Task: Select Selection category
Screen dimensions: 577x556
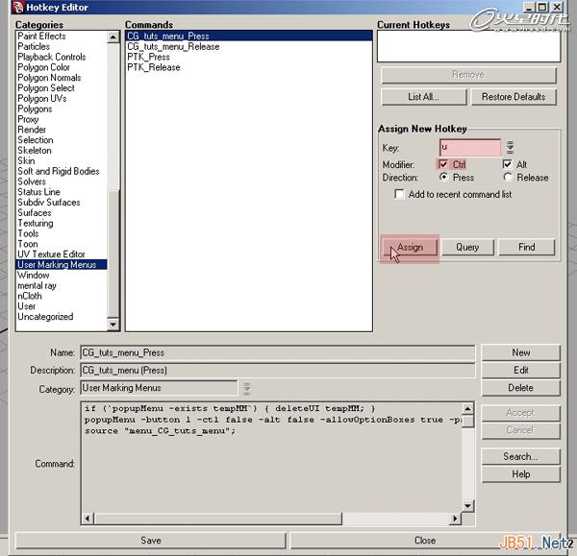Action: click(x=62, y=140)
